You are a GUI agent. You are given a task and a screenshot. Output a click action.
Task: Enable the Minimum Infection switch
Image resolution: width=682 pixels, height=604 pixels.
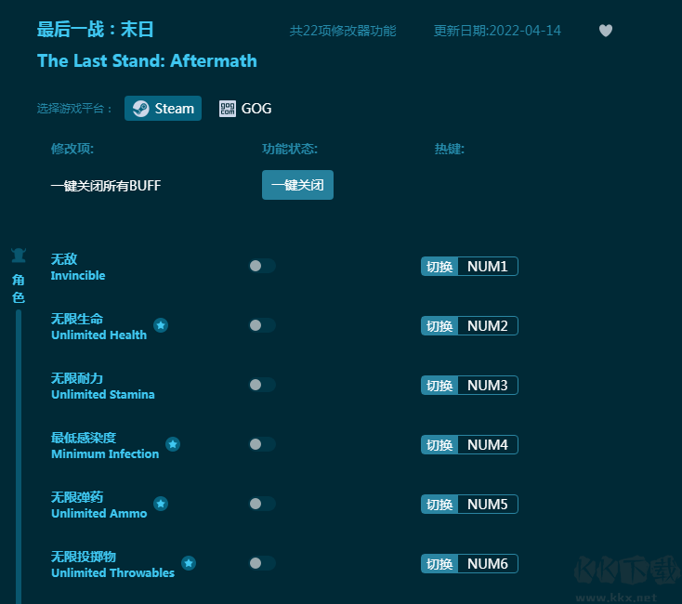[x=262, y=444]
